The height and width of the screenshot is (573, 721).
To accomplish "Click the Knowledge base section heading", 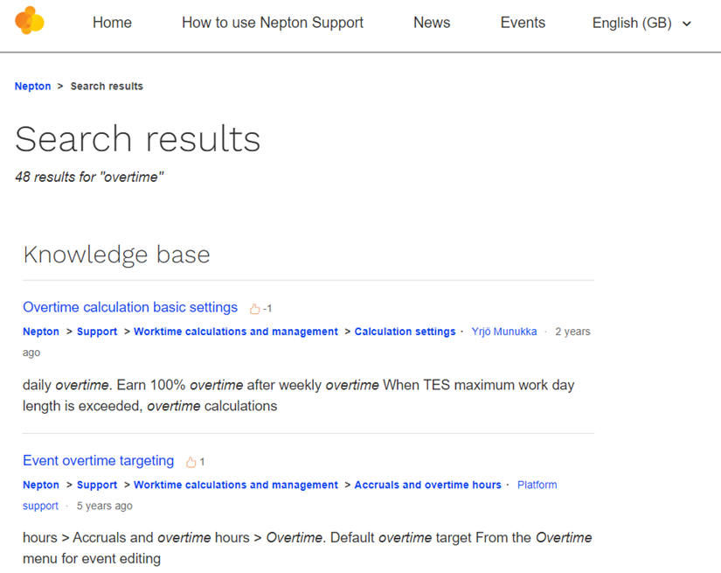I will [117, 255].
